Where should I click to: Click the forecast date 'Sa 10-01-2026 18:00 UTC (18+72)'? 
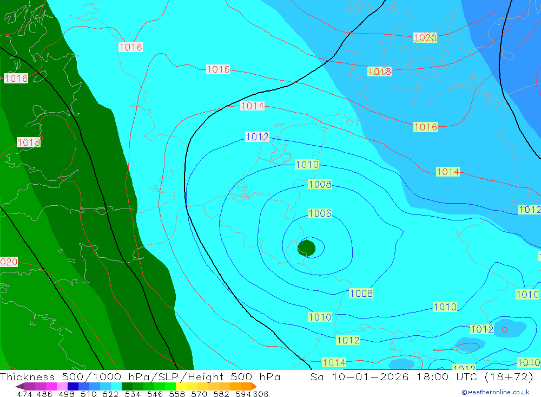pos(421,377)
